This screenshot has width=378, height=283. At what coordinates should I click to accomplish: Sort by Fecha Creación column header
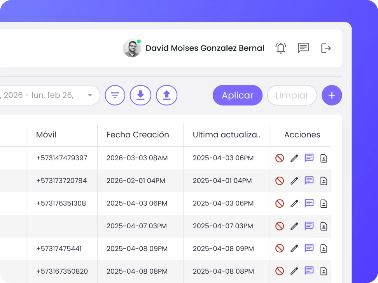[138, 135]
